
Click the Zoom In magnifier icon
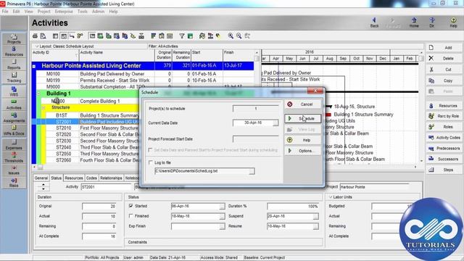(x=231, y=36)
